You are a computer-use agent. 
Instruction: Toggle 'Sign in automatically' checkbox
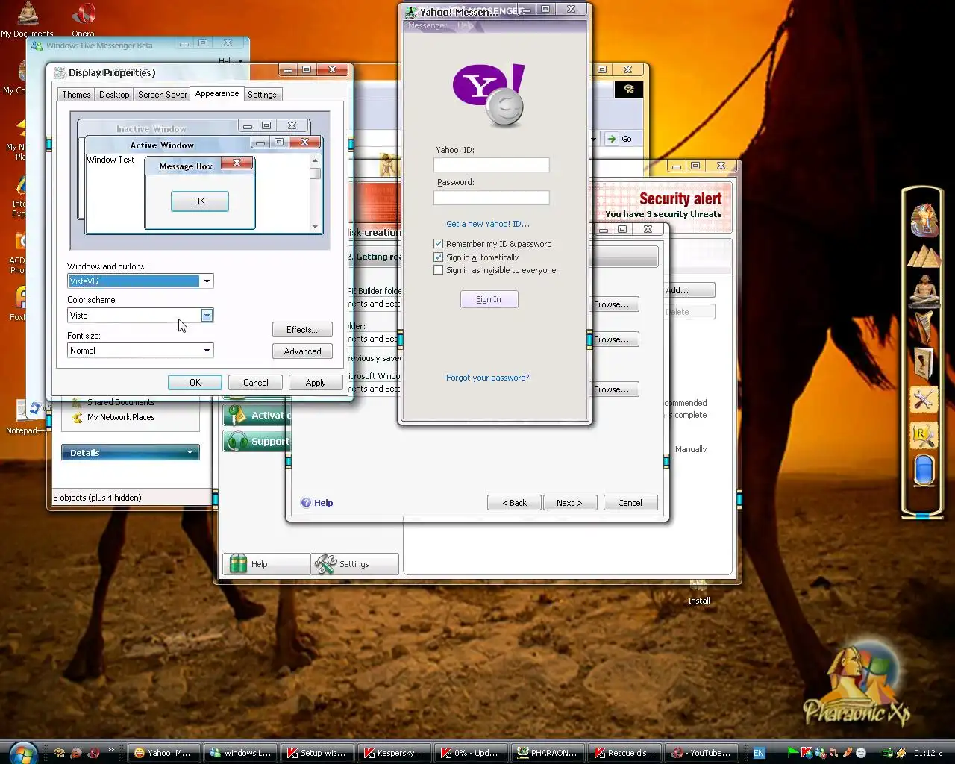tap(439, 257)
